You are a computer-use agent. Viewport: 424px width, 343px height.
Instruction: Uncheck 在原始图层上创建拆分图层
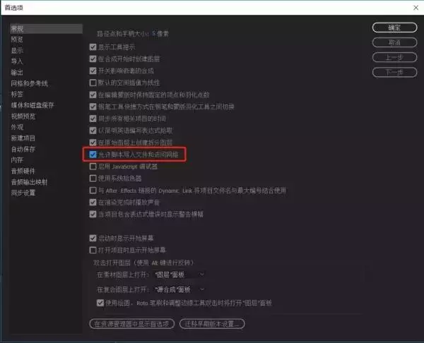(x=93, y=143)
